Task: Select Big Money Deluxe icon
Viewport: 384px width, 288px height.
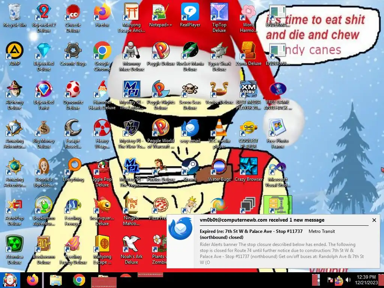Action: click(43, 134)
